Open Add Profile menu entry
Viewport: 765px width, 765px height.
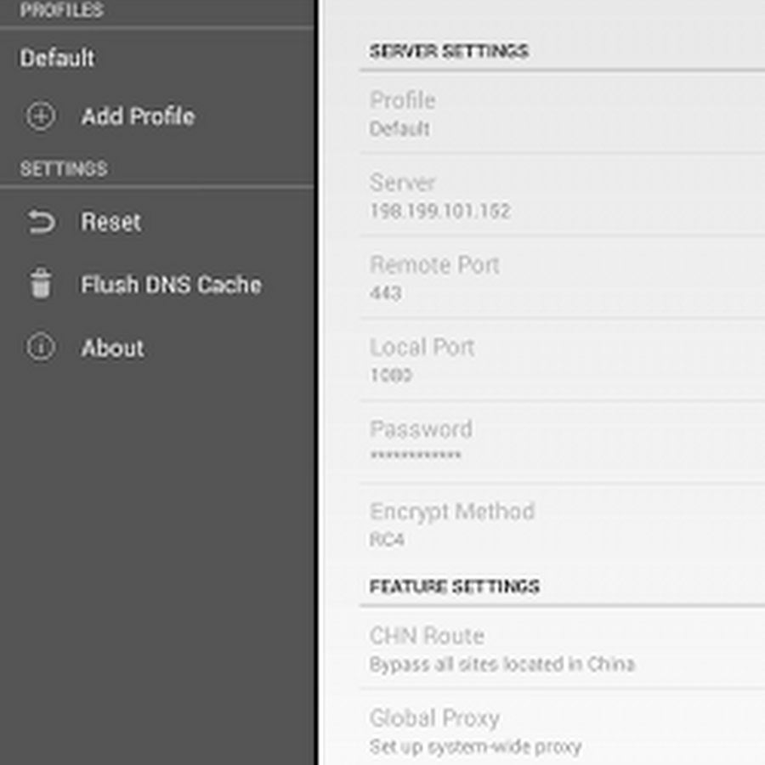click(x=138, y=116)
